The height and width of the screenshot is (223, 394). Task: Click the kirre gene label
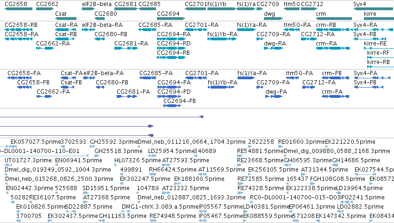(370, 14)
